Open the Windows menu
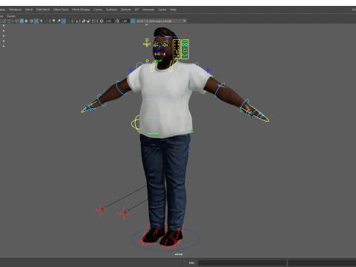 (15, 10)
